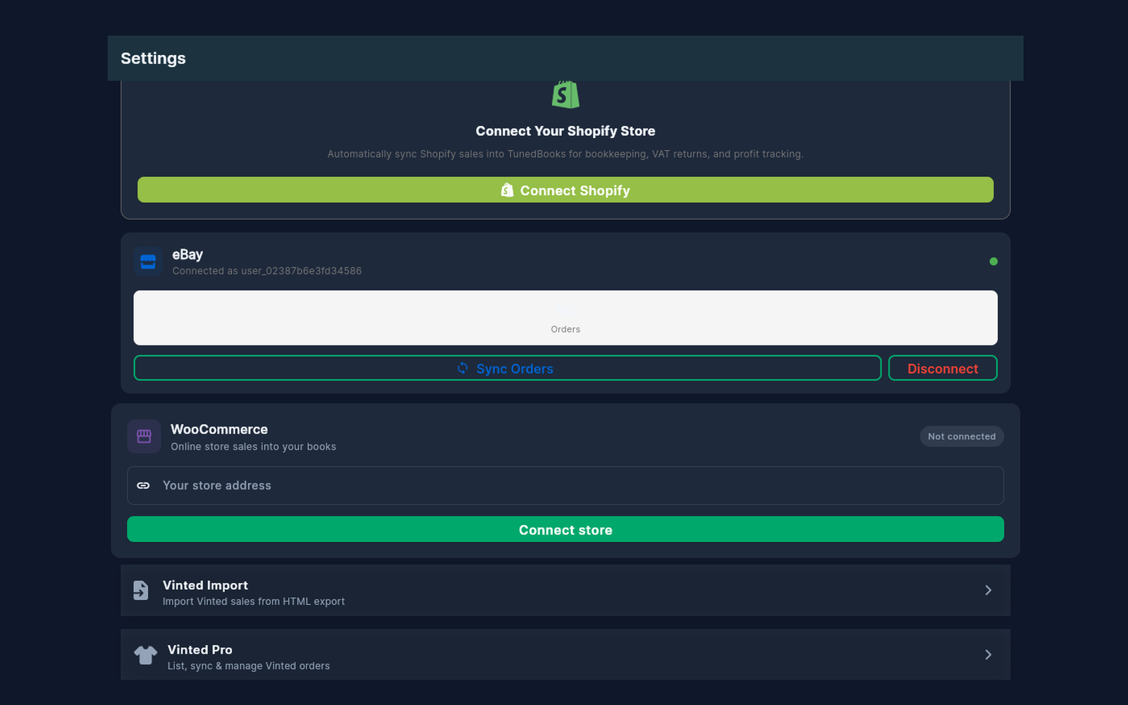This screenshot has width=1128, height=705.
Task: Click the Automatically sync Shopify sales description
Action: [565, 154]
